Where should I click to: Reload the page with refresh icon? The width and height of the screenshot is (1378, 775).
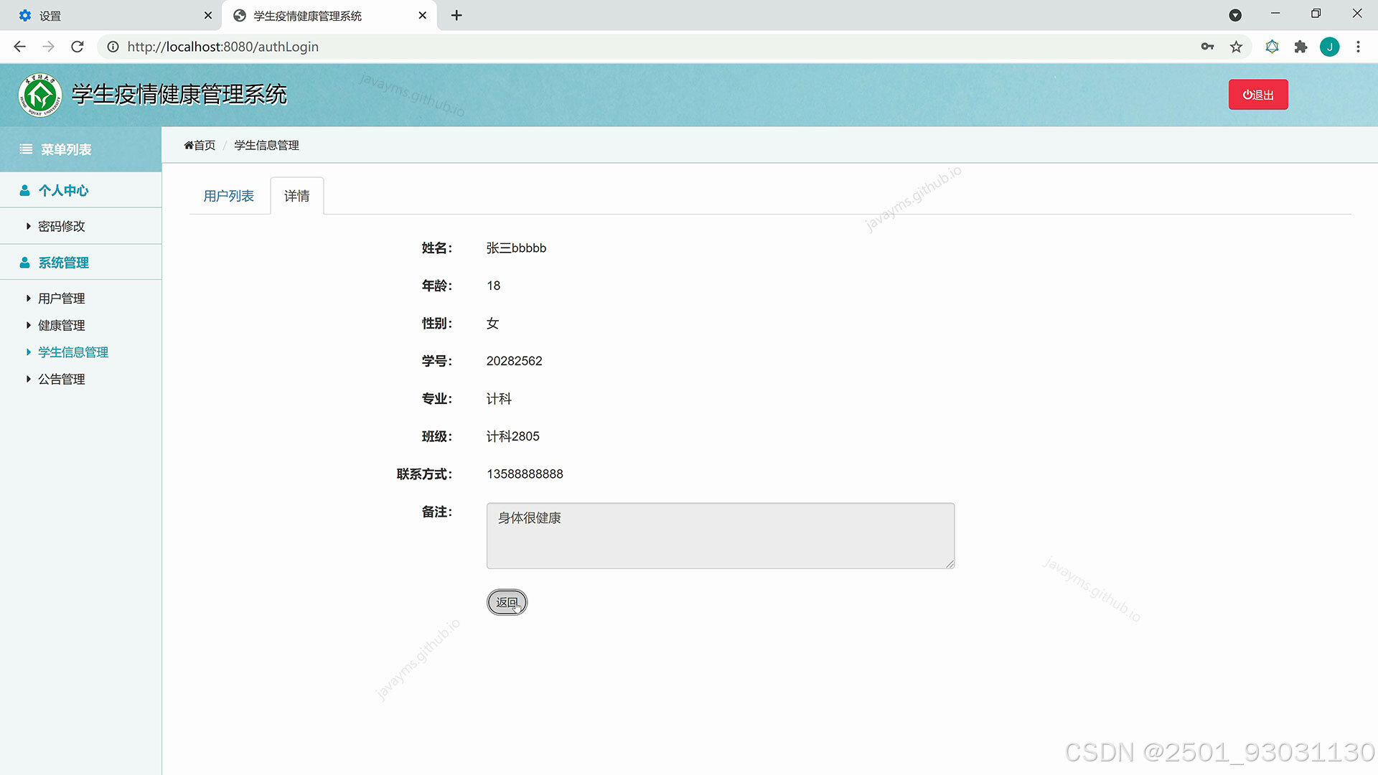(78, 47)
